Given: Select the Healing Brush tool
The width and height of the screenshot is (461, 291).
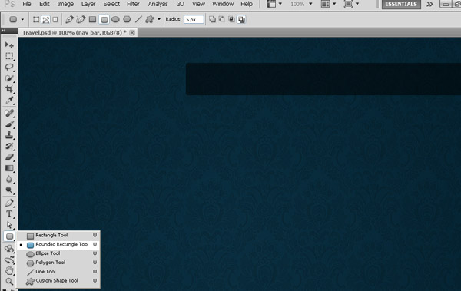Looking at the screenshot, I should coord(9,113).
